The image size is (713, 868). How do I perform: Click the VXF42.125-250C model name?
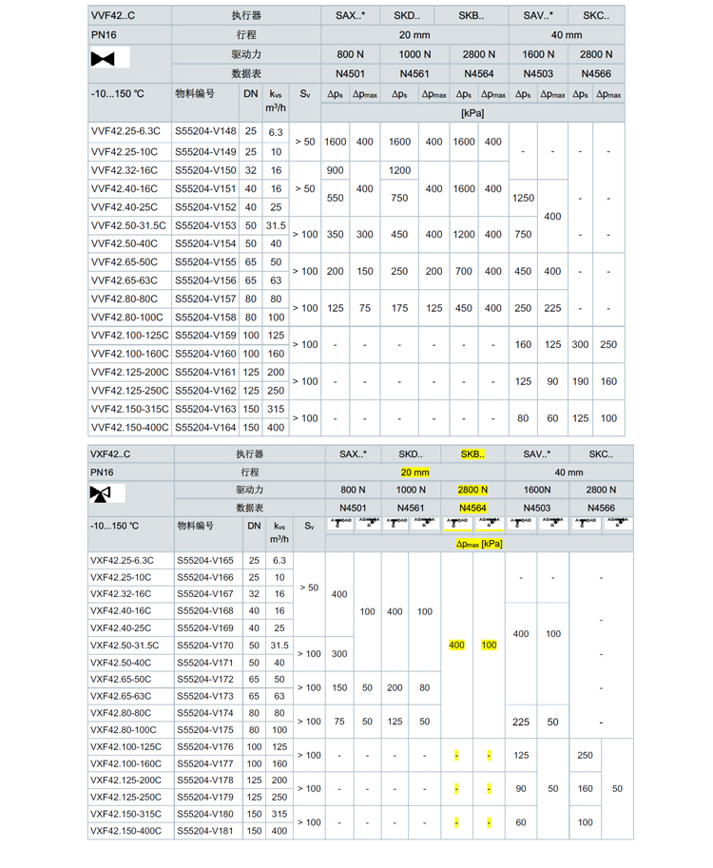tap(125, 797)
